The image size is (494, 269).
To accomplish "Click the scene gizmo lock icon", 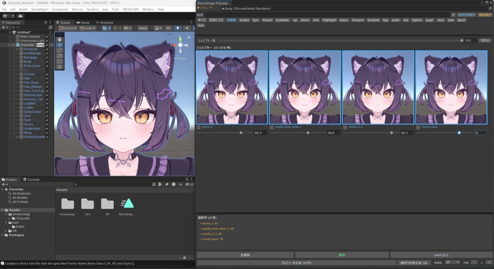I will tap(189, 37).
